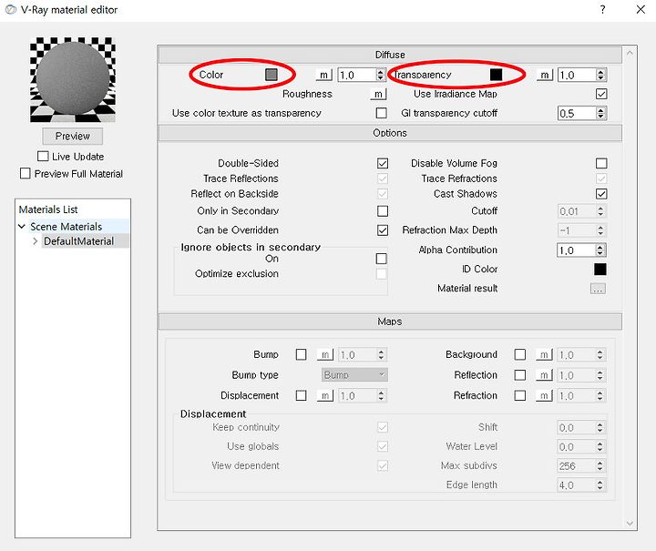This screenshot has height=551, width=656.
Task: Collapse the Maps rollout header
Action: tap(390, 321)
